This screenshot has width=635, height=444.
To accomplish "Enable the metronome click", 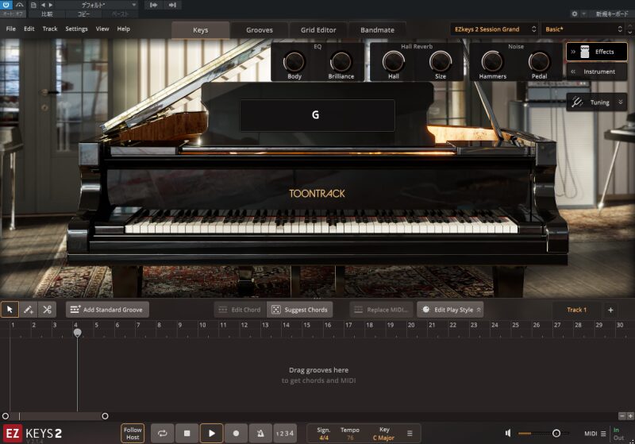I will 260,433.
